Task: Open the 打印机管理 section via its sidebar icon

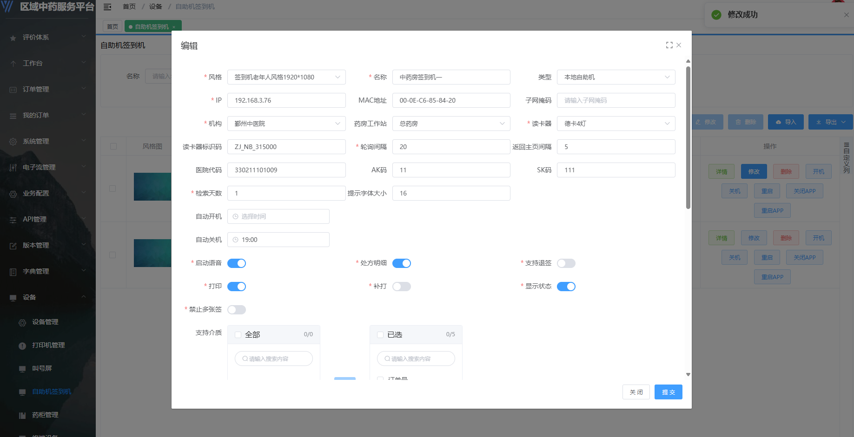Action: (x=22, y=345)
